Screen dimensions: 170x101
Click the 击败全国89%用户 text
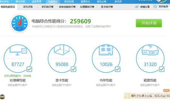click(x=18, y=85)
